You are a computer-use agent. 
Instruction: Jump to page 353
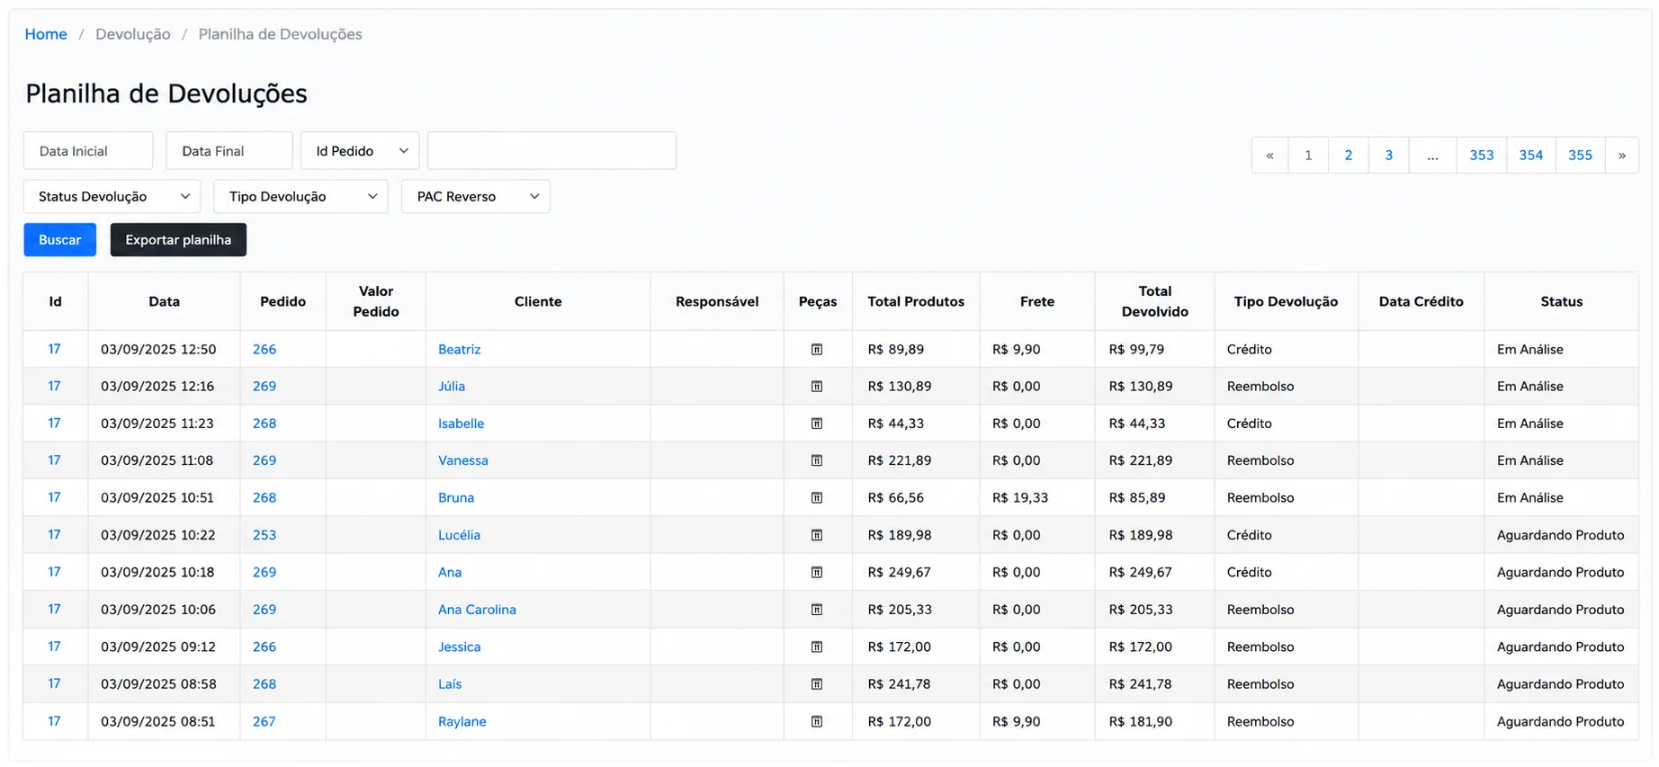(1482, 156)
